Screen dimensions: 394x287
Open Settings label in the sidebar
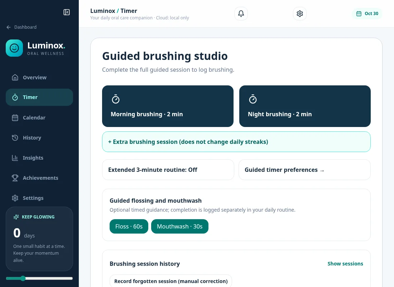(x=33, y=198)
